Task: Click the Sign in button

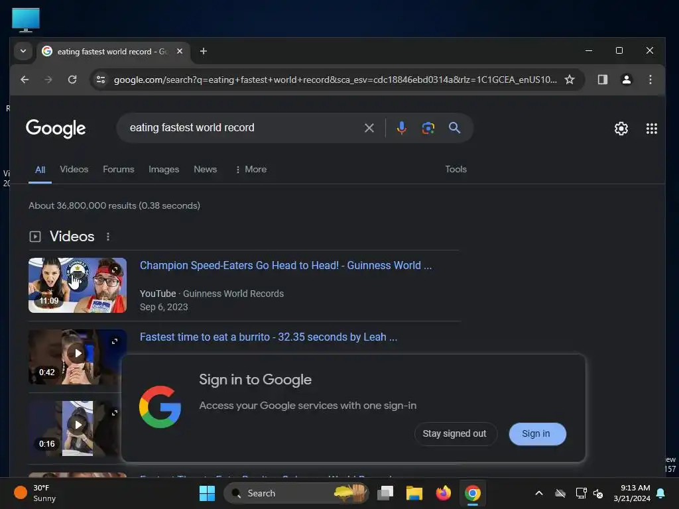Action: (x=537, y=433)
